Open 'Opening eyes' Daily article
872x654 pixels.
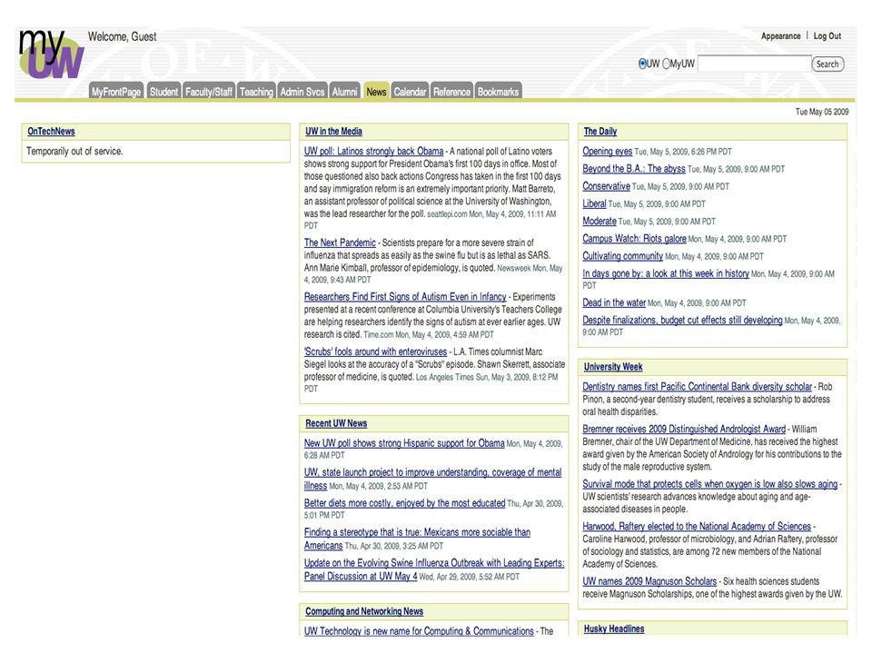608,151
